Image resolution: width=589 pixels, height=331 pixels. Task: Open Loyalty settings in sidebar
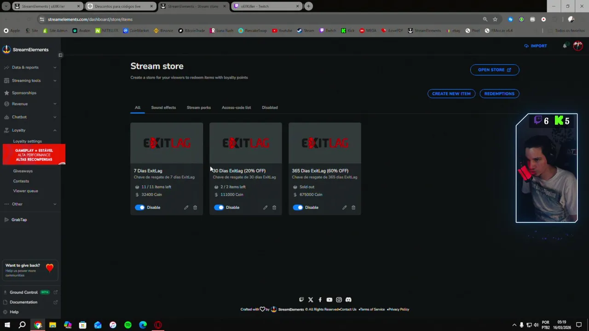pos(28,141)
